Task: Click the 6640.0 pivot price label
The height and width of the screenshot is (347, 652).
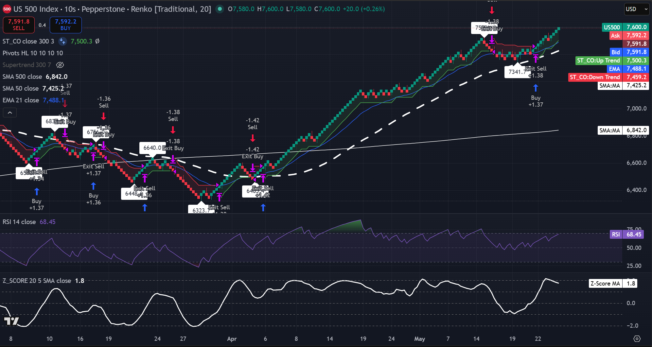Action: pos(152,148)
